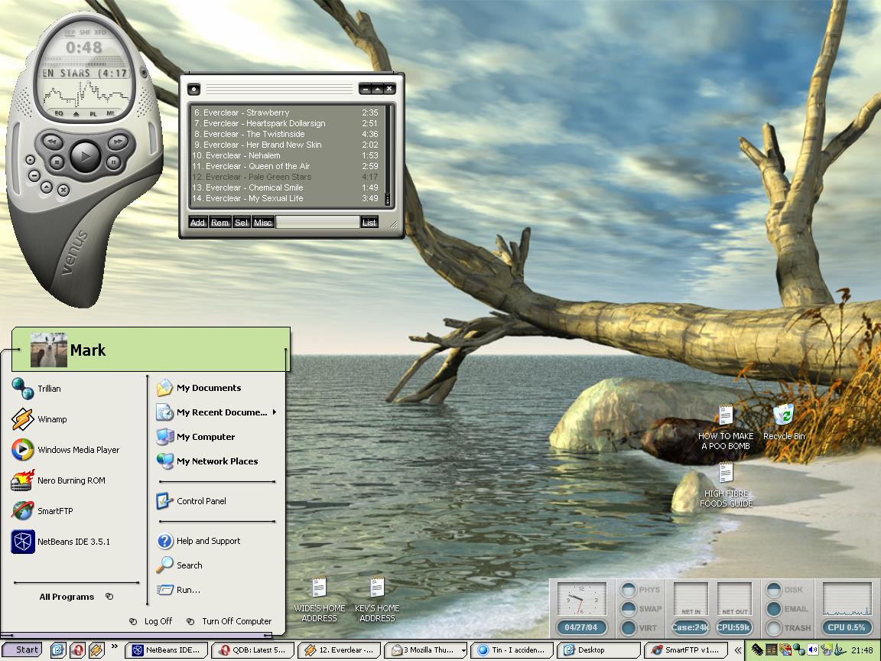The width and height of the screenshot is (881, 661).
Task: Toggle crossfade (XFD) in Winamp player
Action: [100, 32]
